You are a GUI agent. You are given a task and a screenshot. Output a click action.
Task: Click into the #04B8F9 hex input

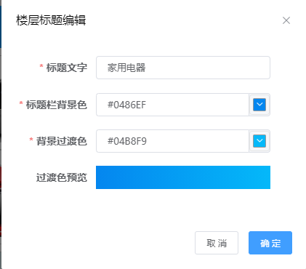(172, 141)
